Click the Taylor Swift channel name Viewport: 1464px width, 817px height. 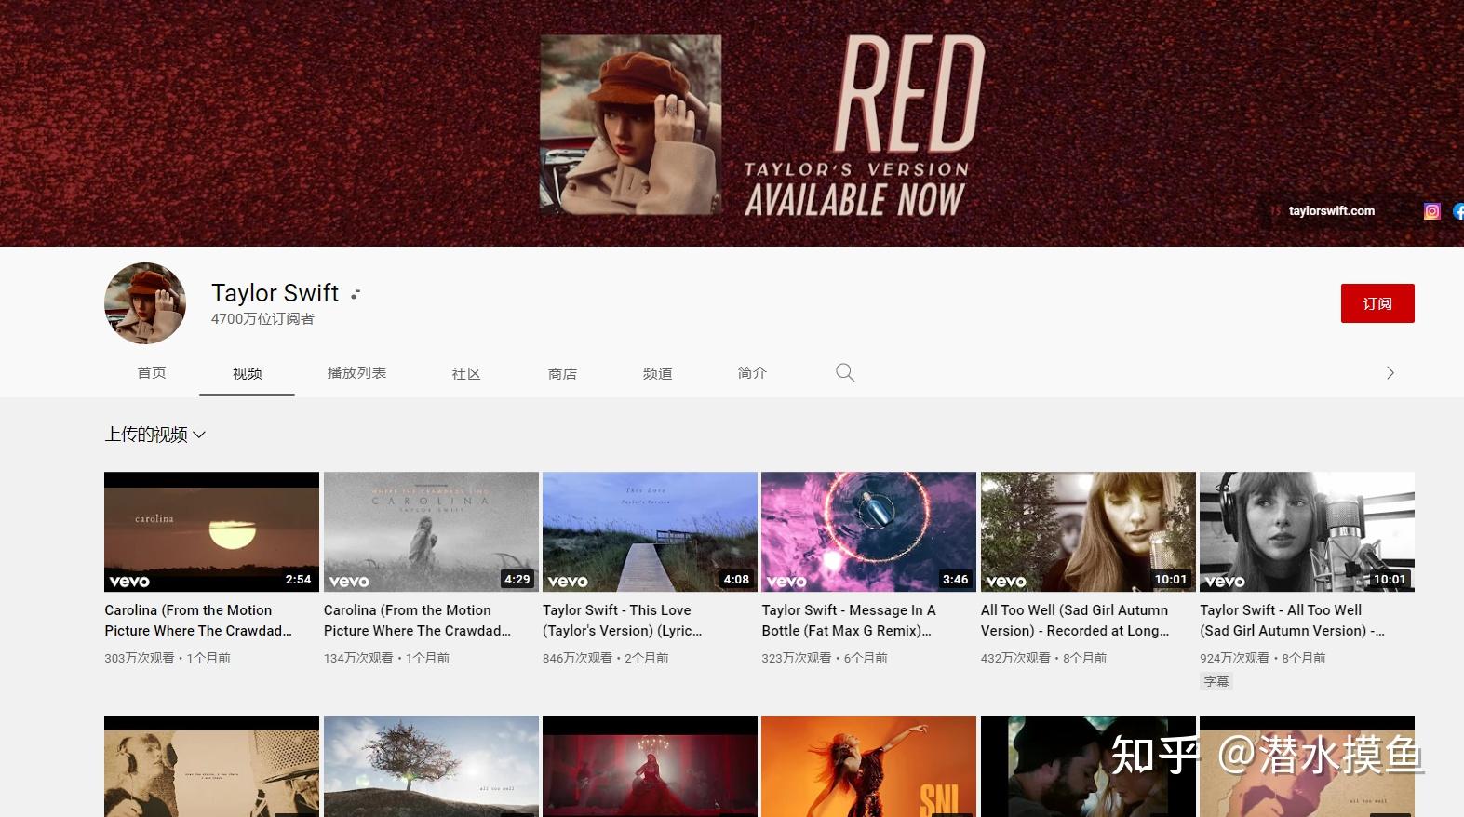[x=275, y=293]
